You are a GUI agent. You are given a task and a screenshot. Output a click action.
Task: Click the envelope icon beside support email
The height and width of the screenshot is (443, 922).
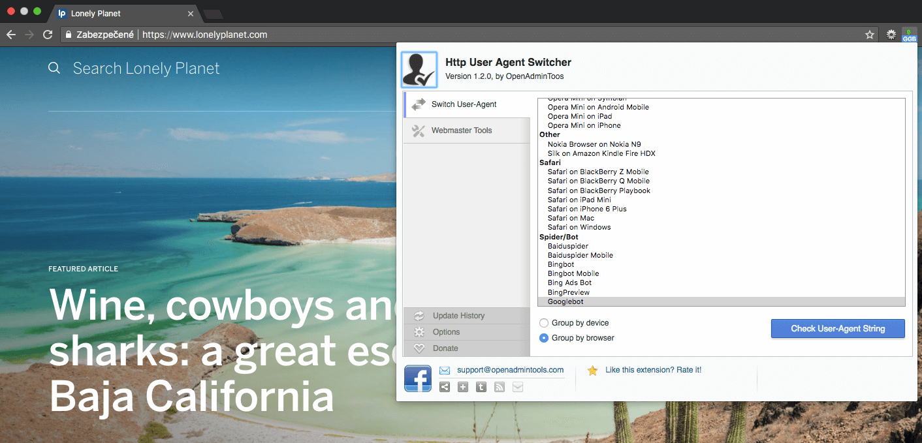445,370
